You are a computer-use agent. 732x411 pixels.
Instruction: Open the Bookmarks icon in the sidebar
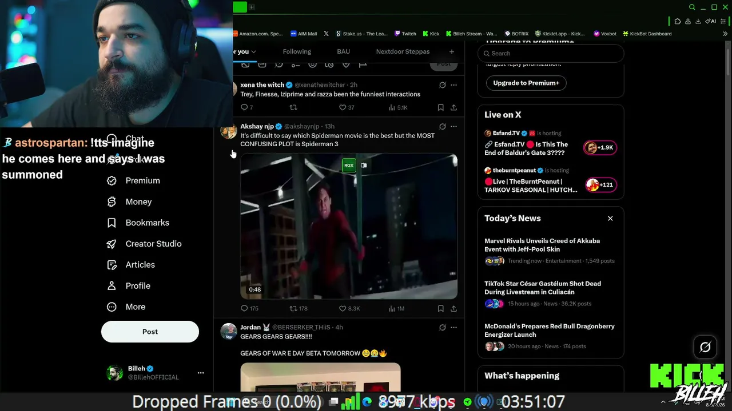pyautogui.click(x=112, y=223)
